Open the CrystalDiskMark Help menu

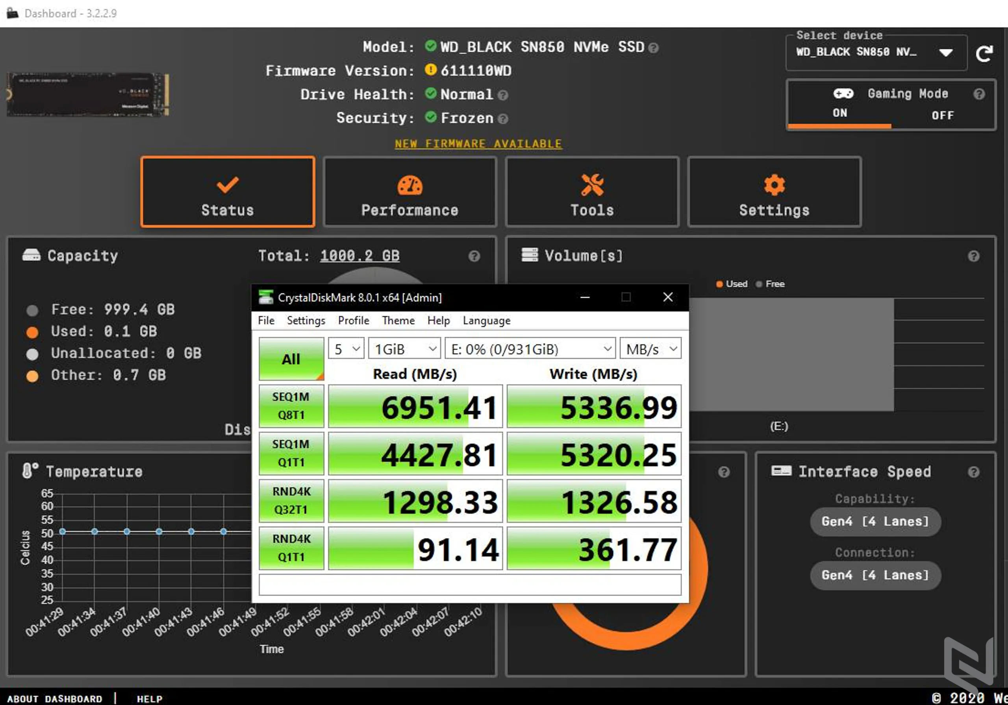pyautogui.click(x=439, y=321)
